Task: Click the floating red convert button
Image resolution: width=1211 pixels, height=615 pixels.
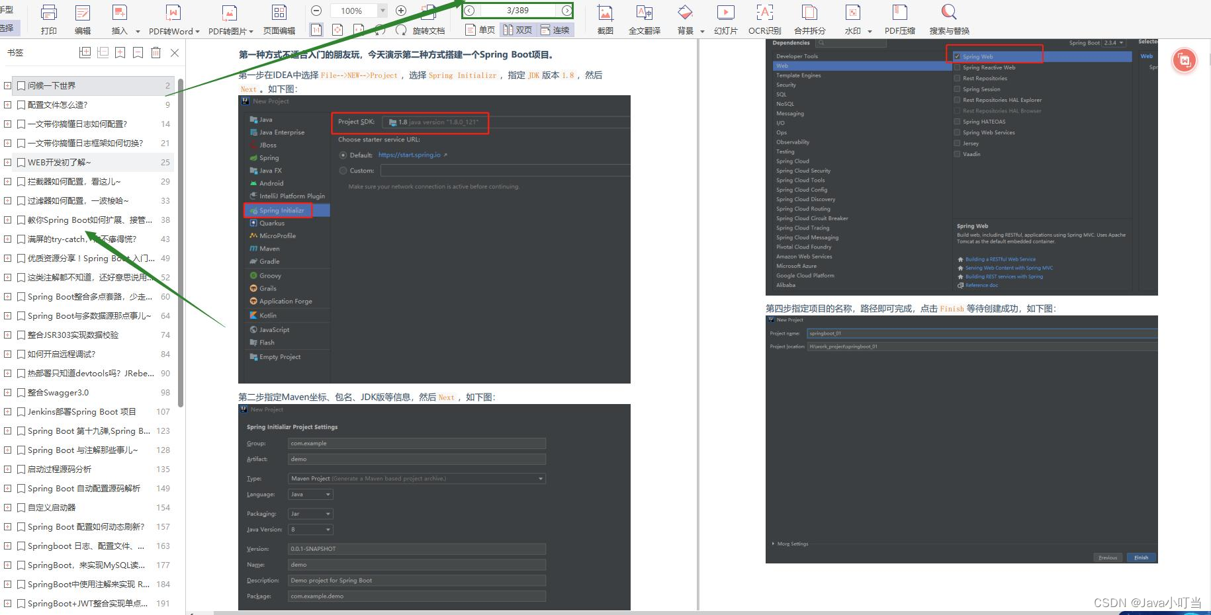Action: [1185, 60]
